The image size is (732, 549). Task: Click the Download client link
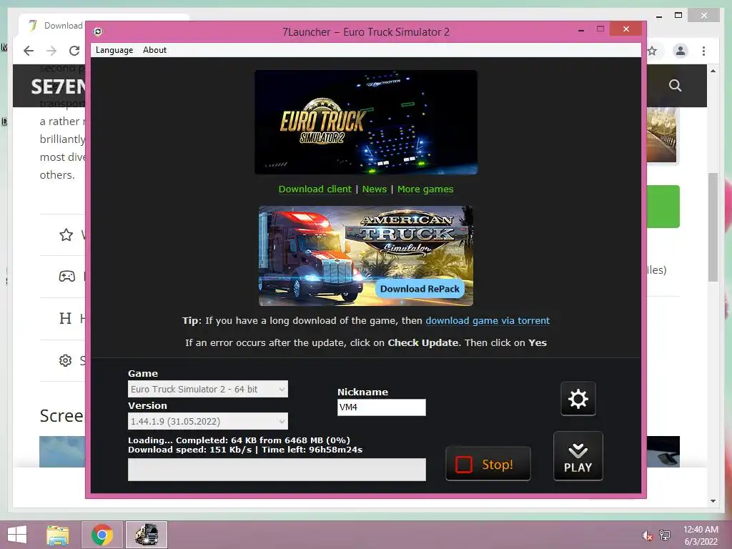coord(315,189)
